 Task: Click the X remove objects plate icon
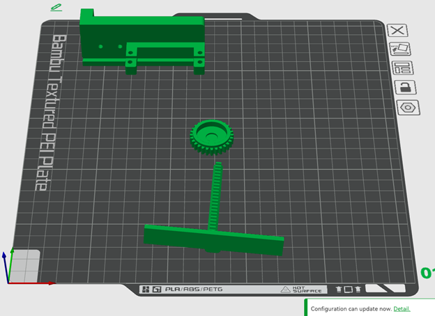pyautogui.click(x=398, y=30)
